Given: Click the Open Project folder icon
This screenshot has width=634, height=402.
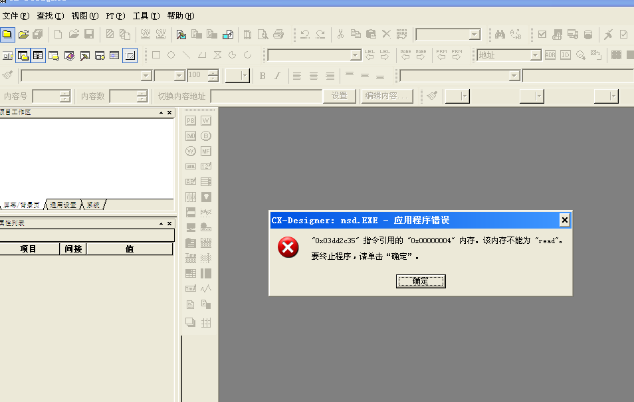Looking at the screenshot, I should 23,34.
